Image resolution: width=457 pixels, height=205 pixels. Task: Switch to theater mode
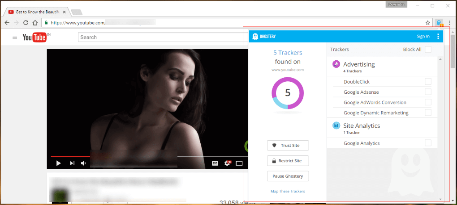[239, 163]
